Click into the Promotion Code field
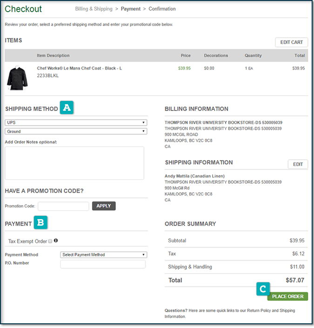 (63, 206)
